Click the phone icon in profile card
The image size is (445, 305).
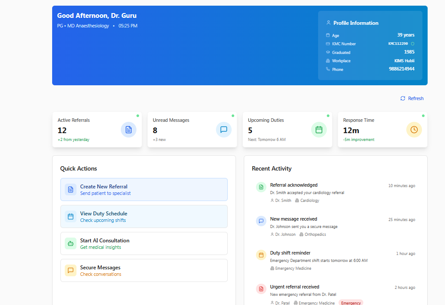[x=328, y=69]
